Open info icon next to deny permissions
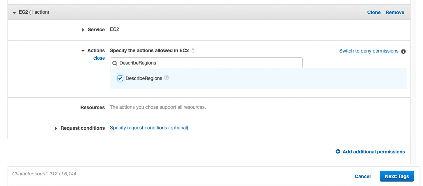This screenshot has height=186, width=423. click(403, 51)
